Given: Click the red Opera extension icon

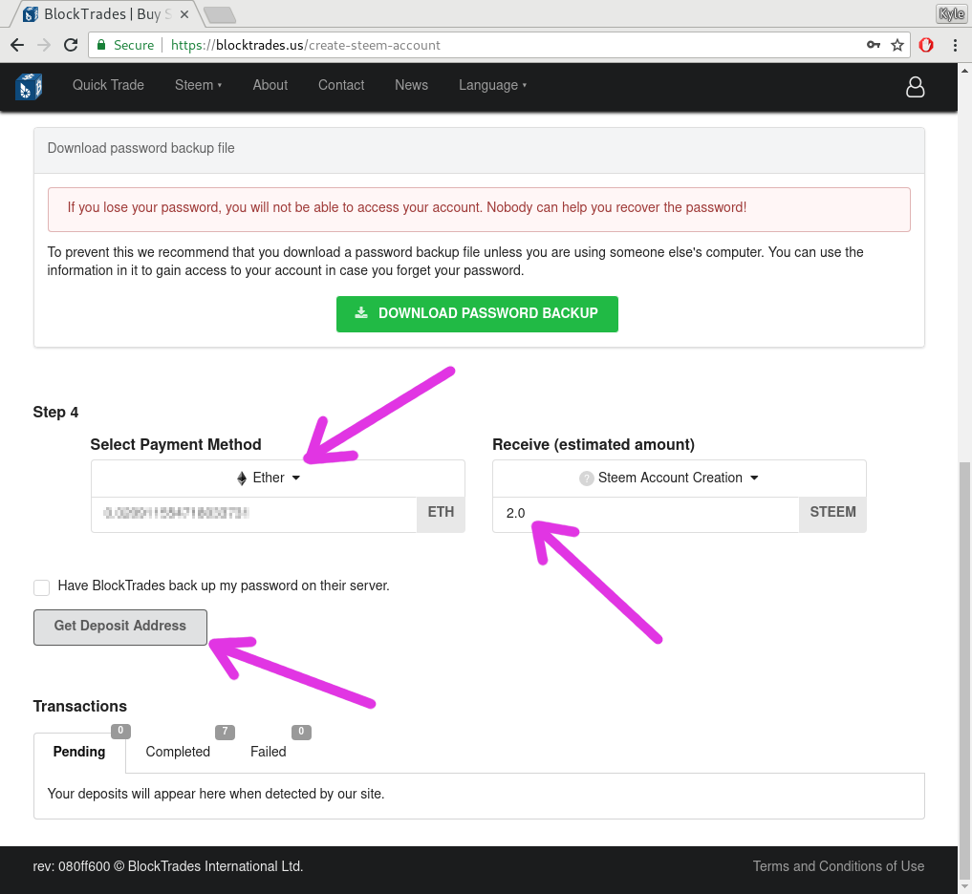Looking at the screenshot, I should click(926, 45).
